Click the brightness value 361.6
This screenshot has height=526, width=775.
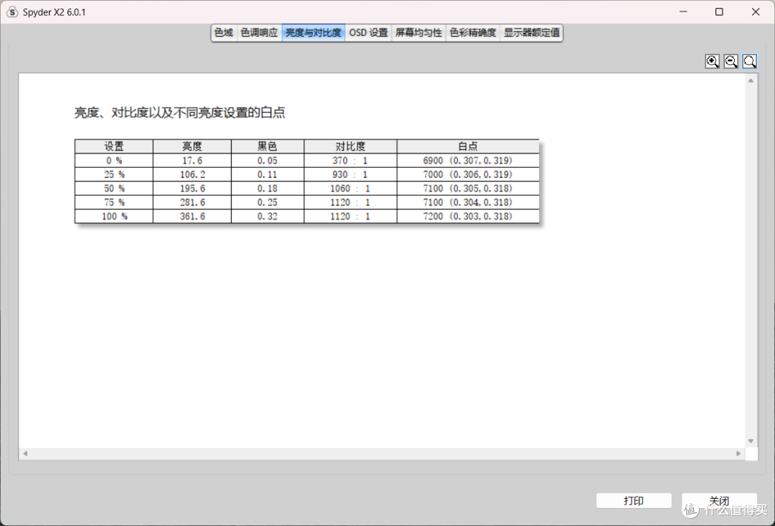(192, 216)
